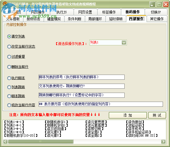Choose variable 【读元素Y】
Image resolution: width=170 pixels, height=147 pixels.
[53, 135]
